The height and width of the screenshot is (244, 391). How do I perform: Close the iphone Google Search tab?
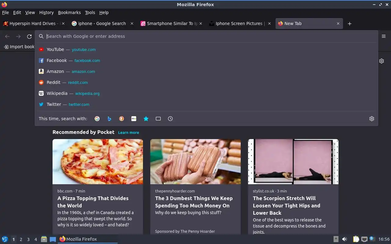(132, 23)
